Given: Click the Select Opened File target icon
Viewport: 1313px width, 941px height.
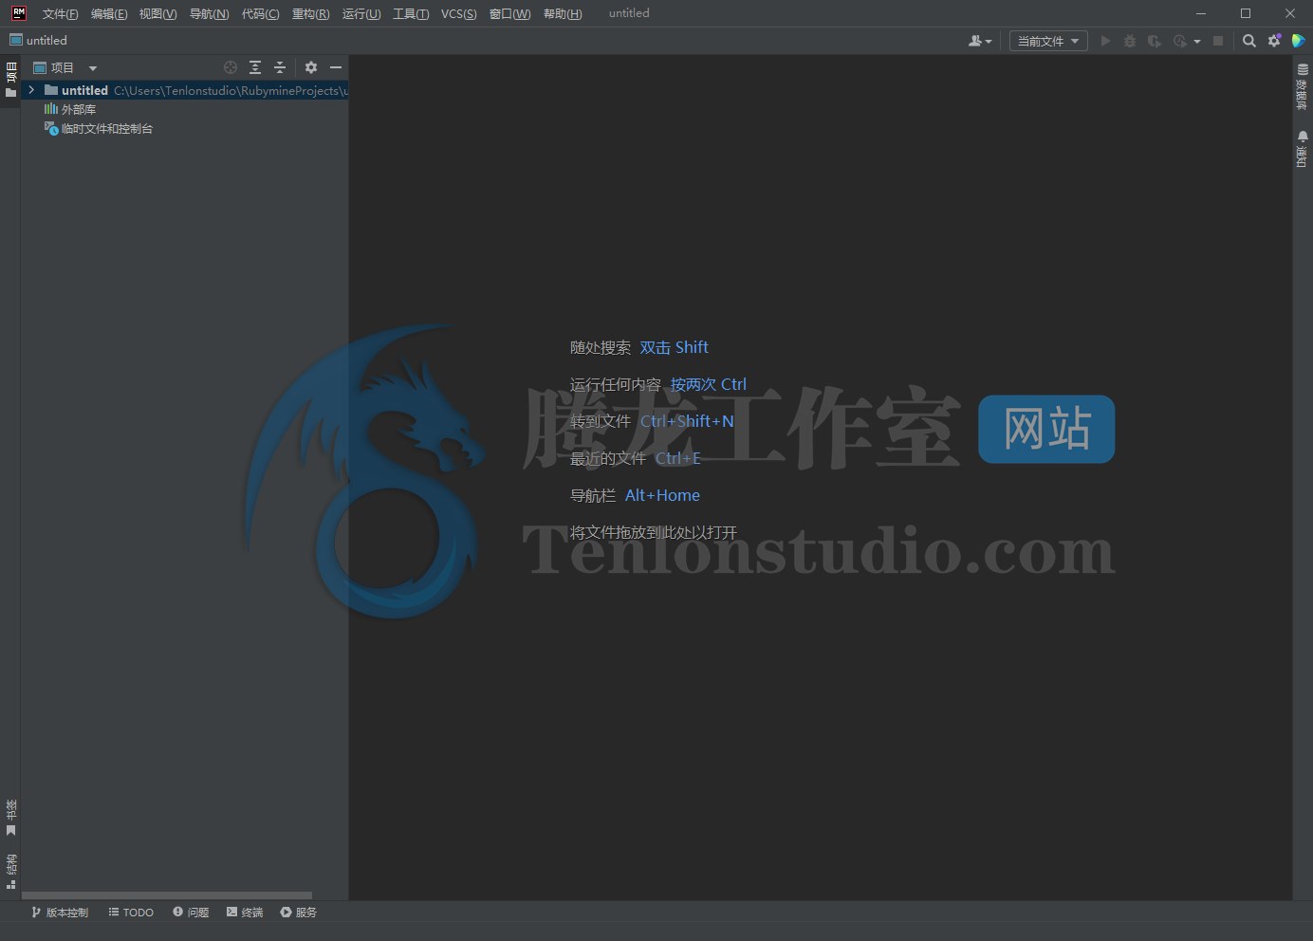Looking at the screenshot, I should tap(231, 67).
